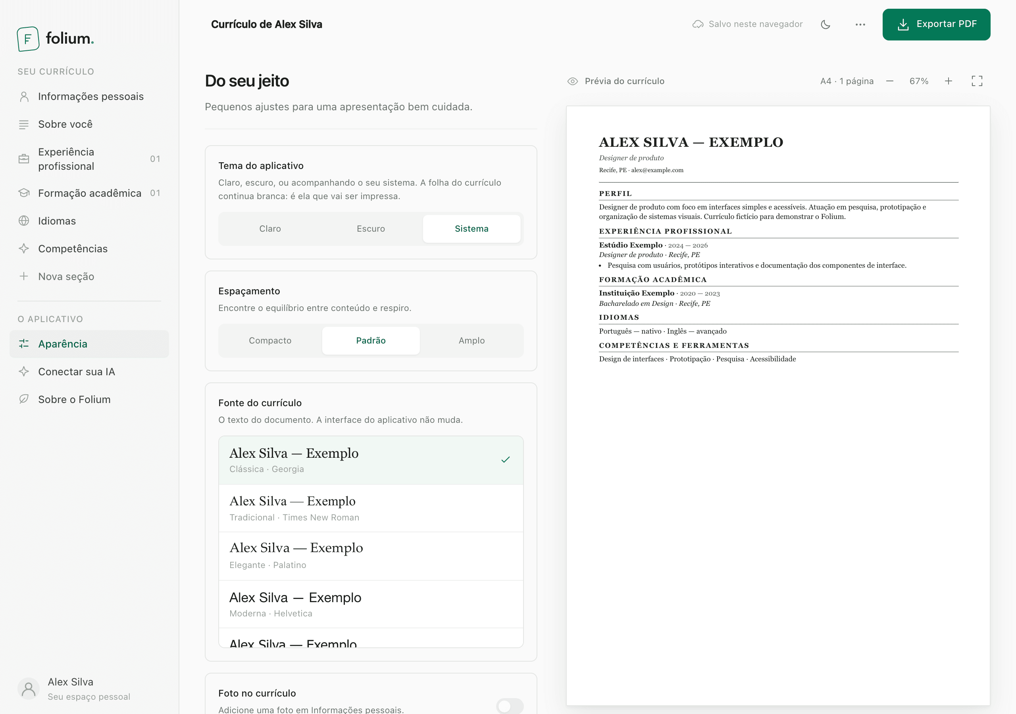Toggle dark mode with moon icon
This screenshot has width=1016, height=714.
click(x=826, y=24)
